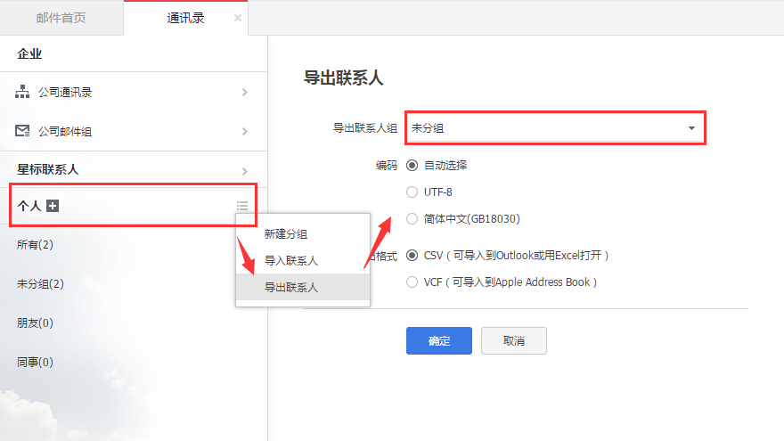Choose VCF export format option
The image size is (784, 441).
point(412,282)
